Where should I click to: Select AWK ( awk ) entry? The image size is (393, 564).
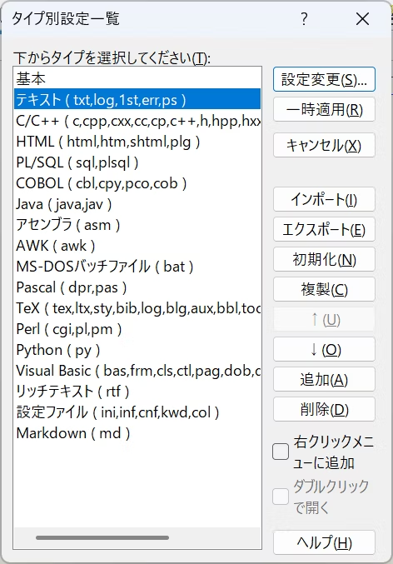pyautogui.click(x=137, y=246)
